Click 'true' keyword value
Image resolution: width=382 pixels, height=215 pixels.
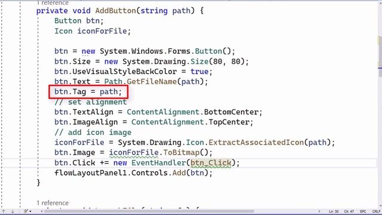click(x=199, y=72)
